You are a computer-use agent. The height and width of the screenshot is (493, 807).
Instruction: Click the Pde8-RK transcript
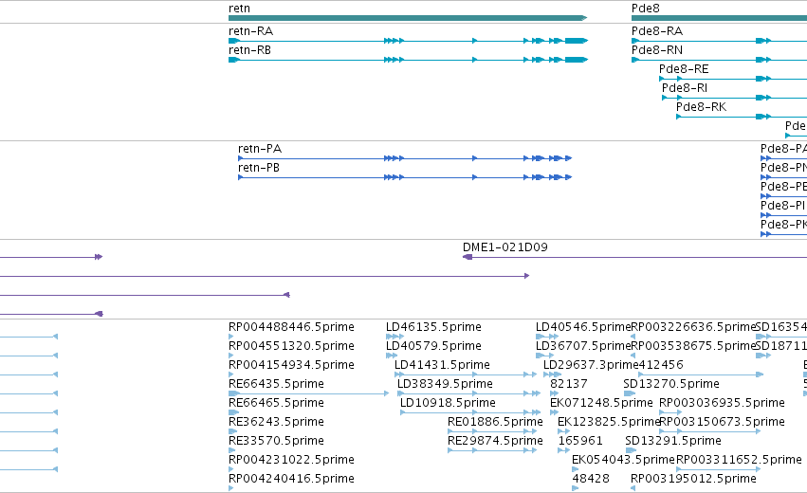point(742,117)
